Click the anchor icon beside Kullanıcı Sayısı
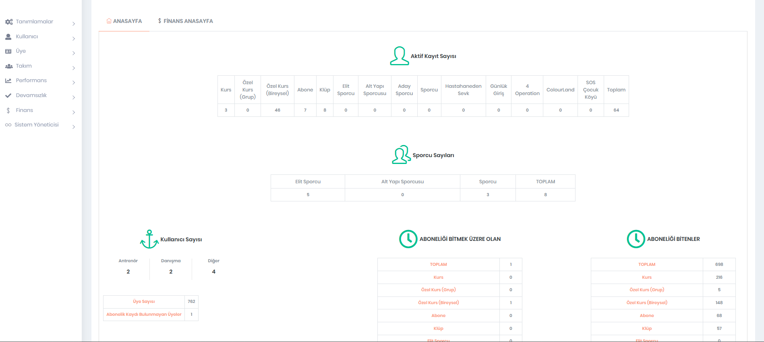764x342 pixels. pos(149,239)
